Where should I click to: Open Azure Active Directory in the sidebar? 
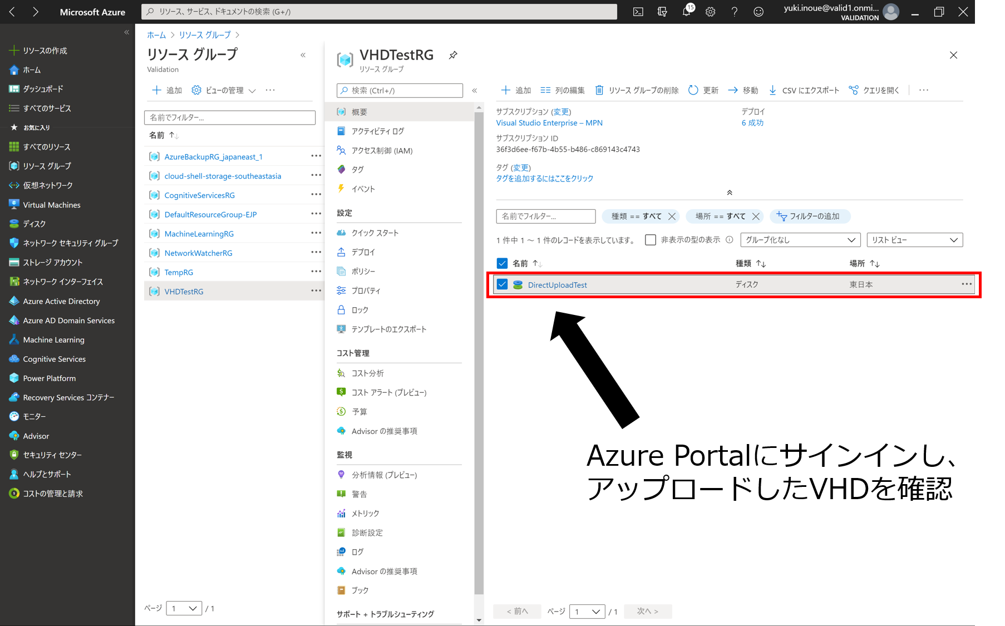[61, 301]
